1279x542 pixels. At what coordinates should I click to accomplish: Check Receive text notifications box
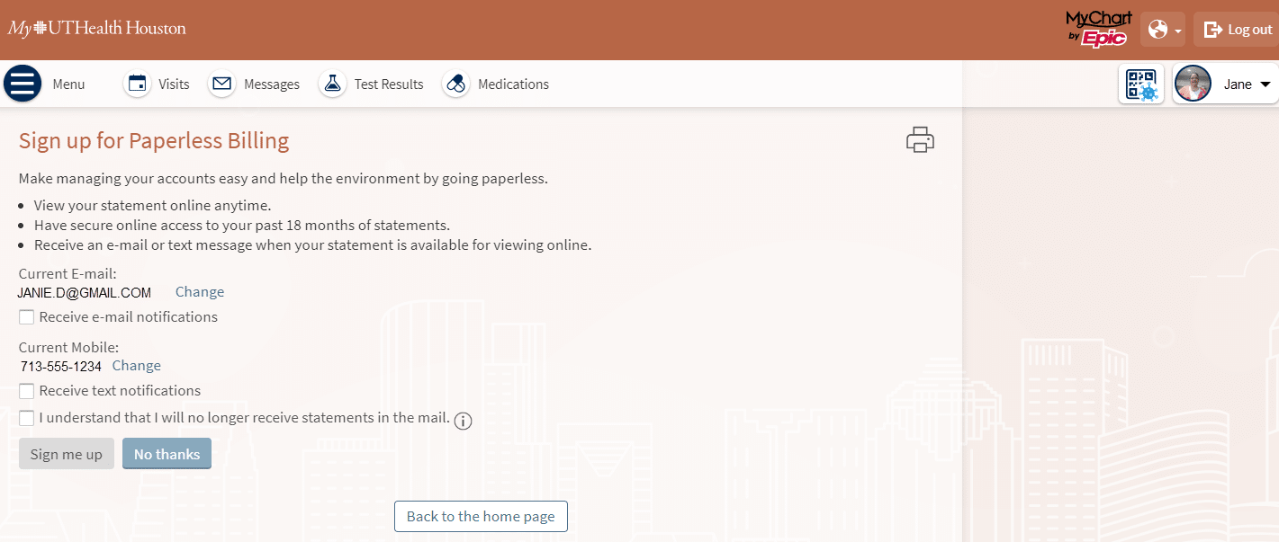tap(27, 391)
